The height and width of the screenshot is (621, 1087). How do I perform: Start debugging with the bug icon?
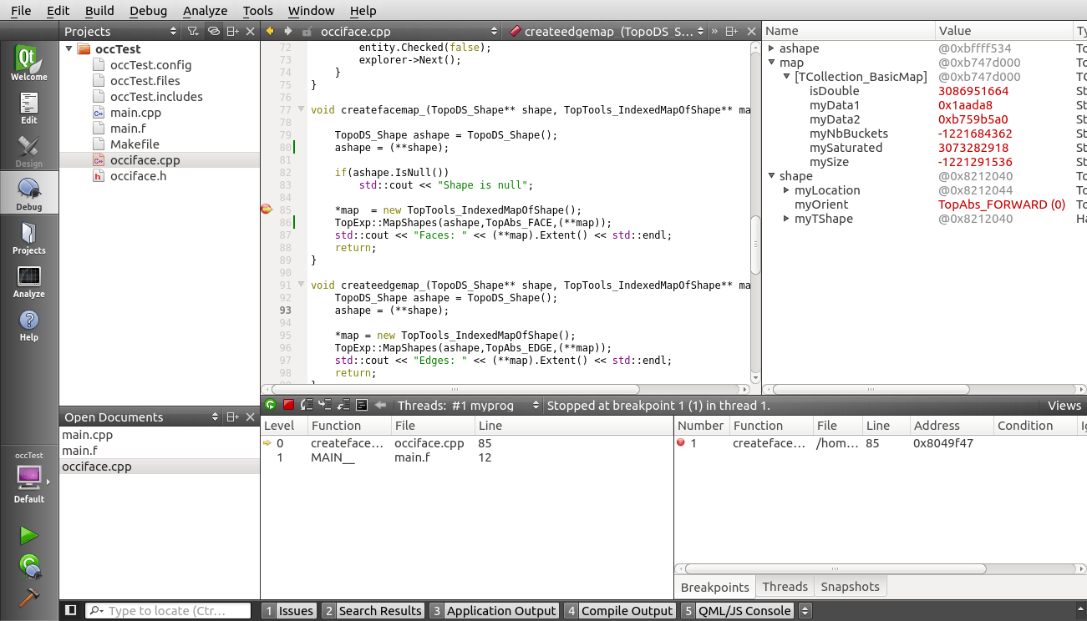(29, 567)
